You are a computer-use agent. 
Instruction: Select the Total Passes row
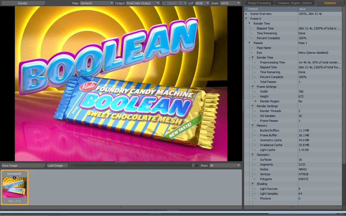[293, 82]
